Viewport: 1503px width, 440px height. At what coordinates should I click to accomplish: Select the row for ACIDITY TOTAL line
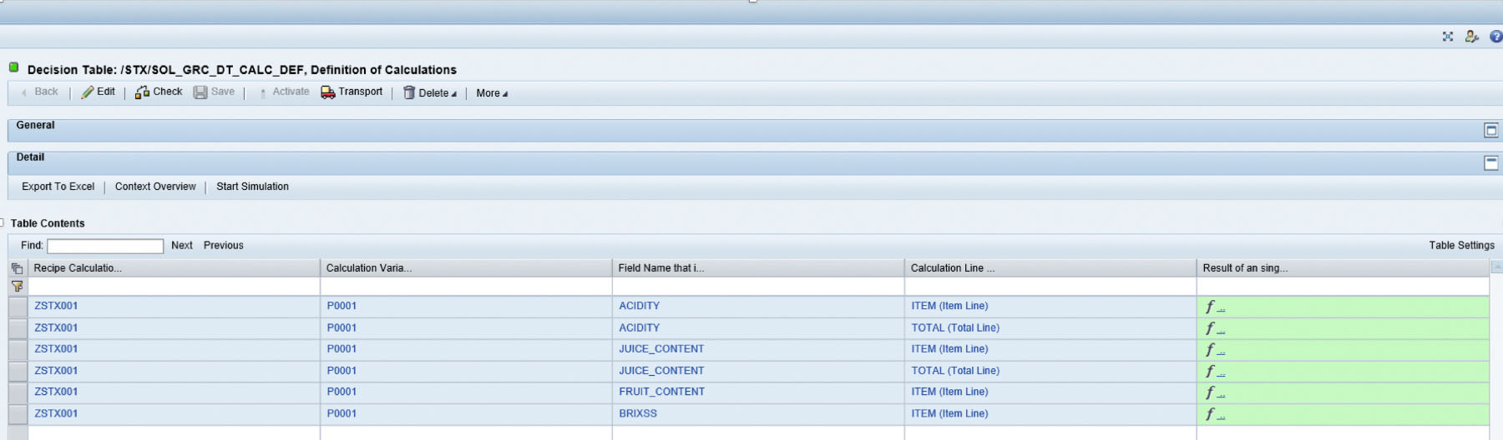click(x=18, y=328)
